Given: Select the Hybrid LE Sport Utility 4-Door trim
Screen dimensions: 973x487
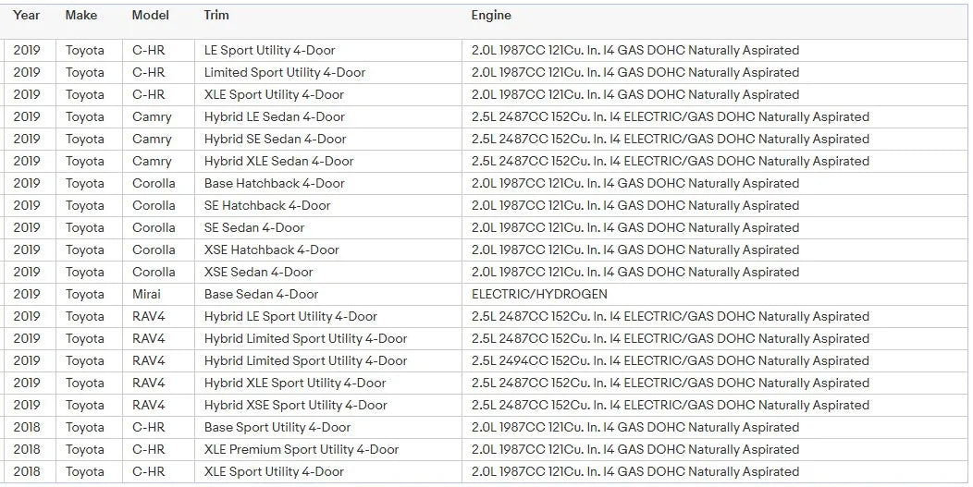Looking at the screenshot, I should [290, 317].
